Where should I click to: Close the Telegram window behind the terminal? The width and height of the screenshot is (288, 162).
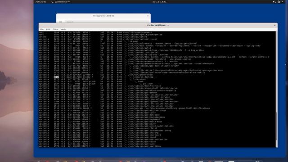(148, 16)
